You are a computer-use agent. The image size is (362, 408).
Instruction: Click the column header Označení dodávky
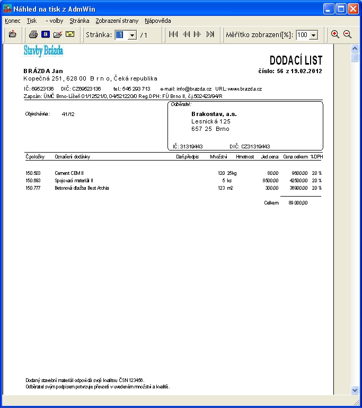pyautogui.click(x=73, y=157)
